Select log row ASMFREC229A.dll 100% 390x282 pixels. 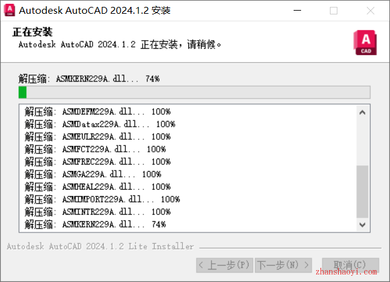(98, 162)
